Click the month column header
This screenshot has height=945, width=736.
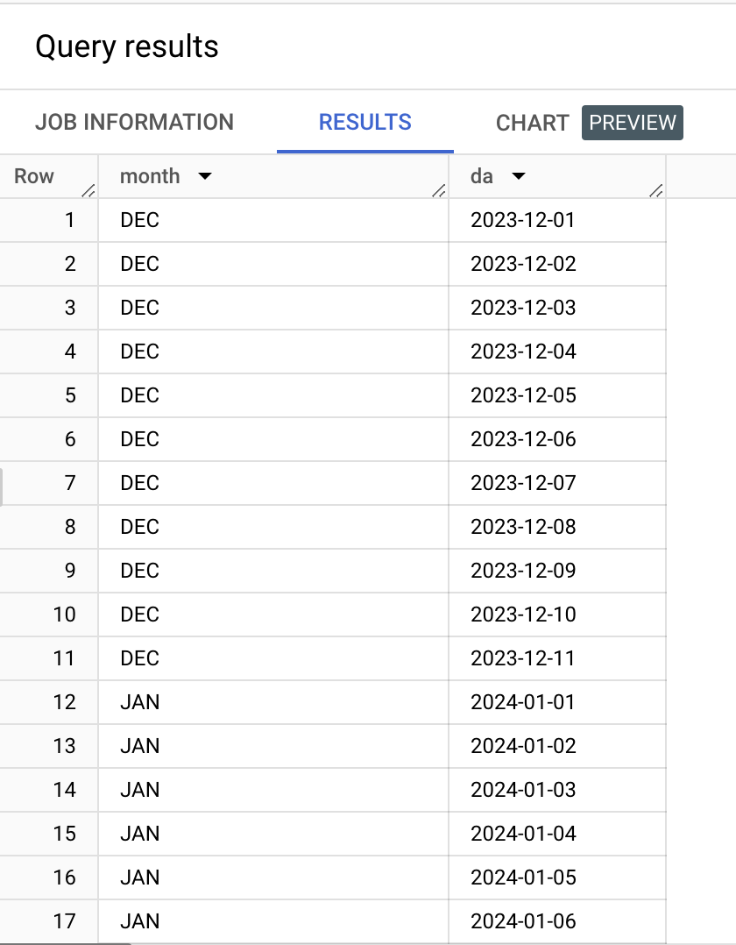click(150, 176)
